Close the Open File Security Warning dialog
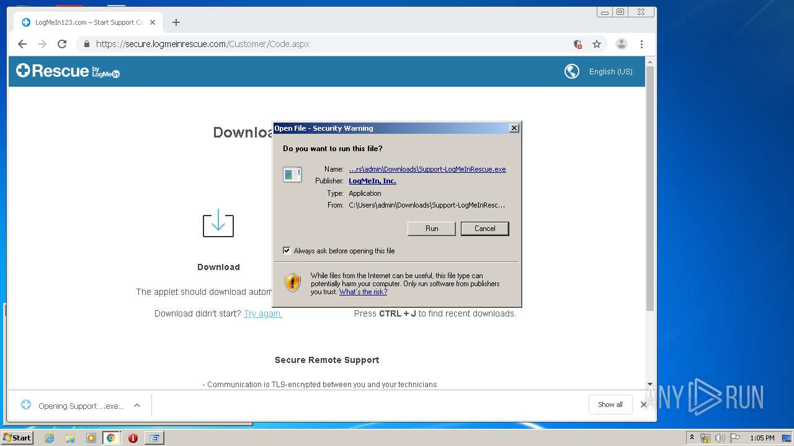The width and height of the screenshot is (794, 446). click(x=514, y=128)
